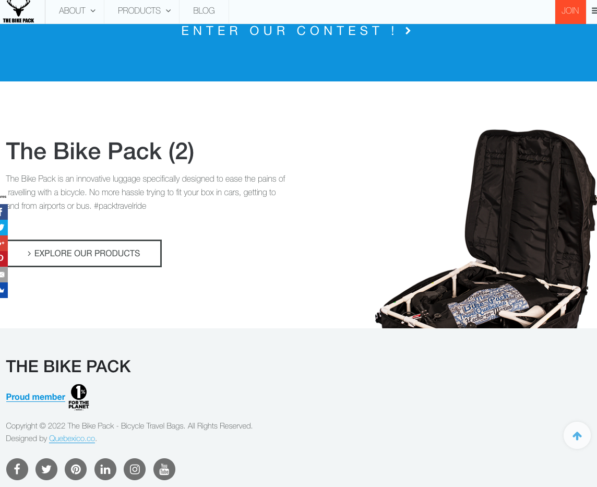Click Explore Our Products button
The width and height of the screenshot is (597, 487).
84,253
